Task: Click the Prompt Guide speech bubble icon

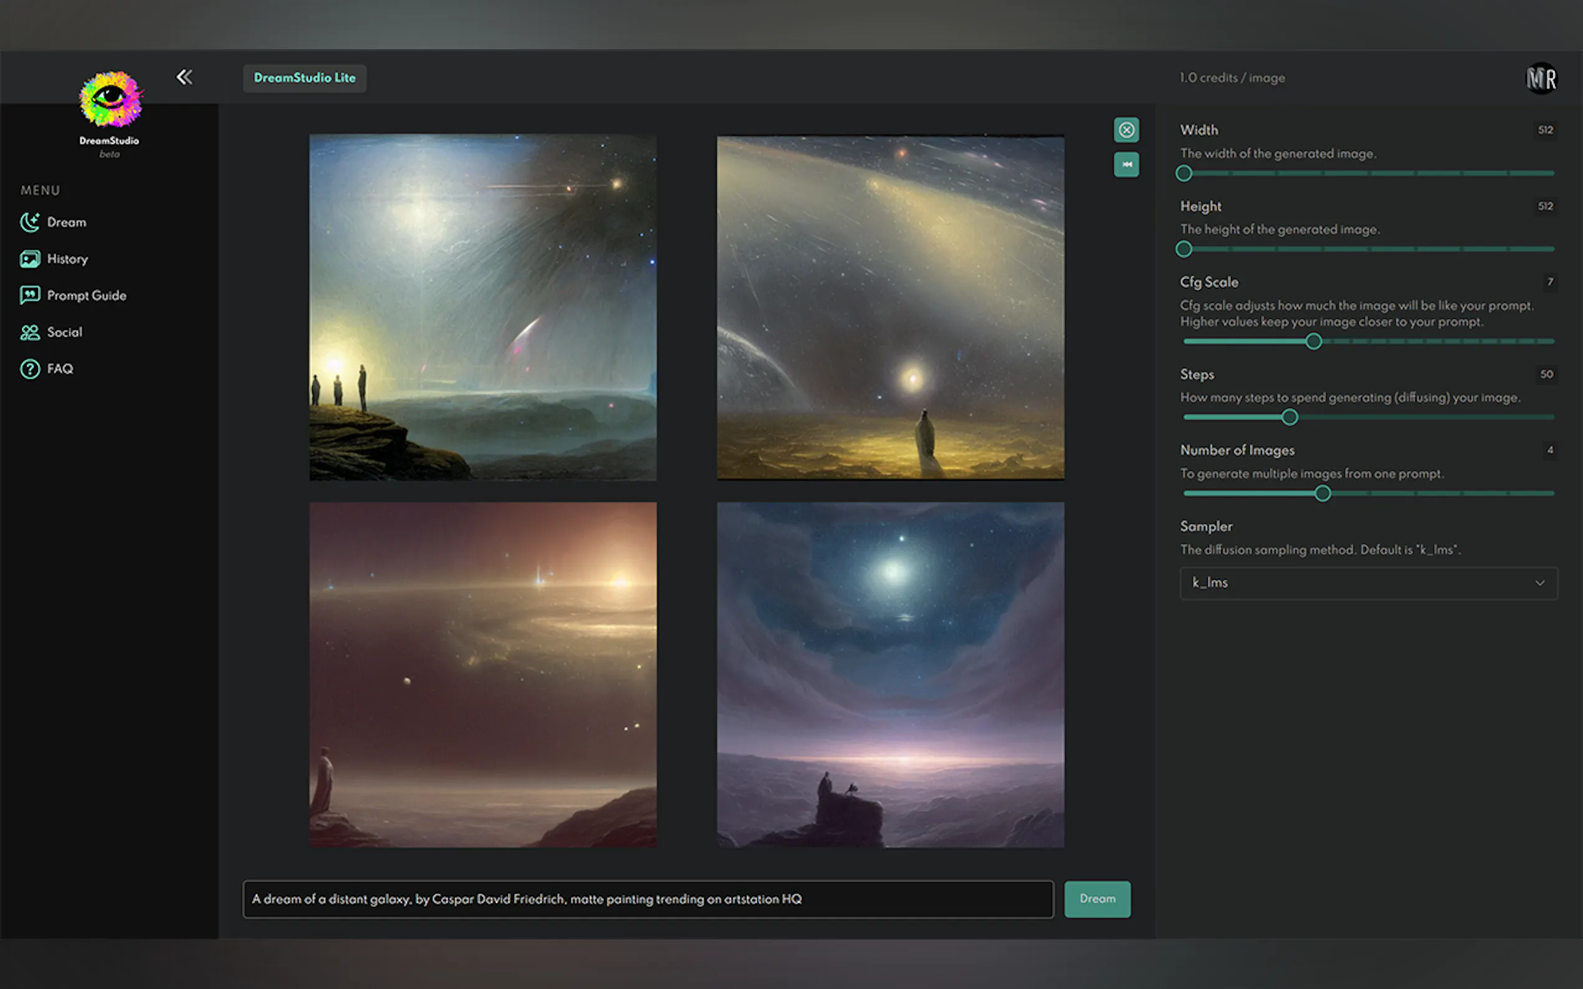Action: [29, 296]
